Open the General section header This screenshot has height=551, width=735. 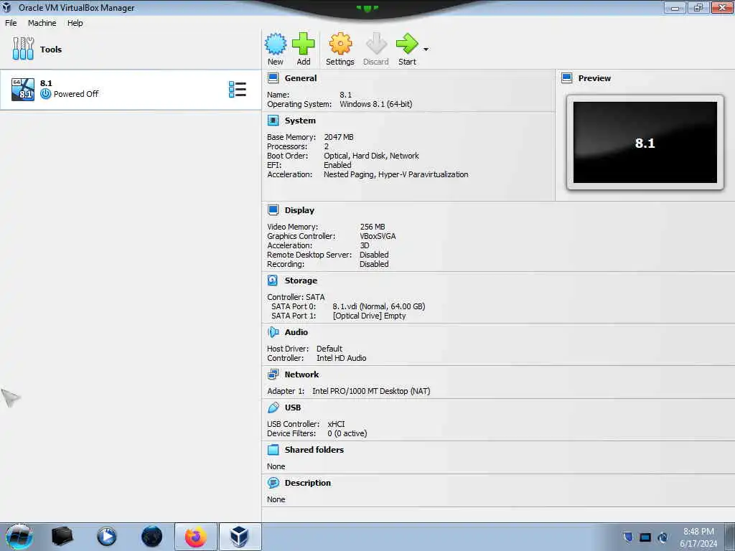click(301, 78)
